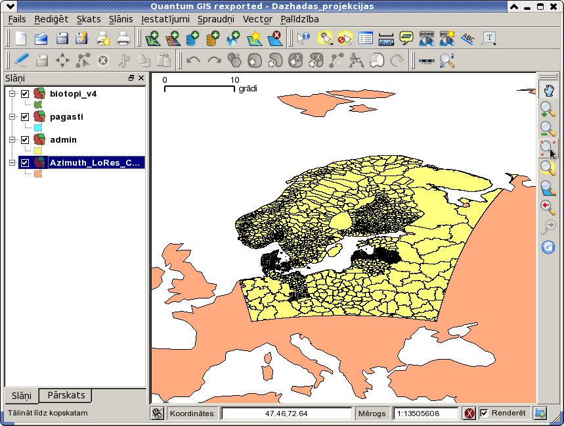Screen dimensions: 564x426
Task: Create new vector layer star icon
Action: pyautogui.click(x=255, y=38)
